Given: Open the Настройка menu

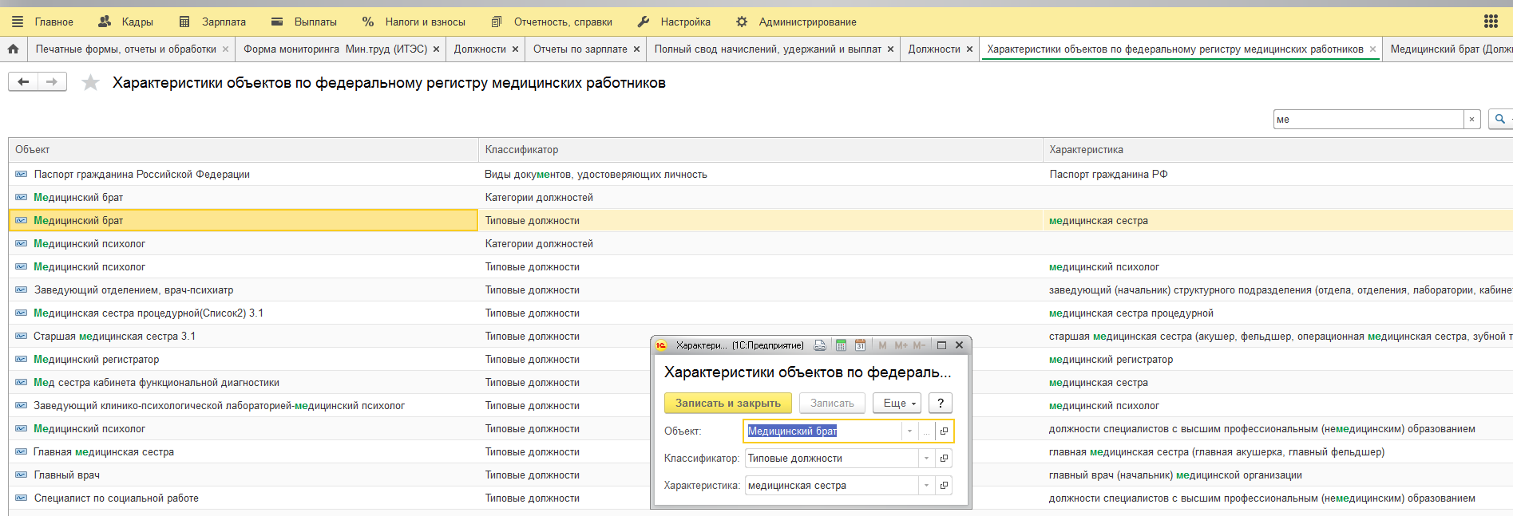Looking at the screenshot, I should [x=674, y=22].
